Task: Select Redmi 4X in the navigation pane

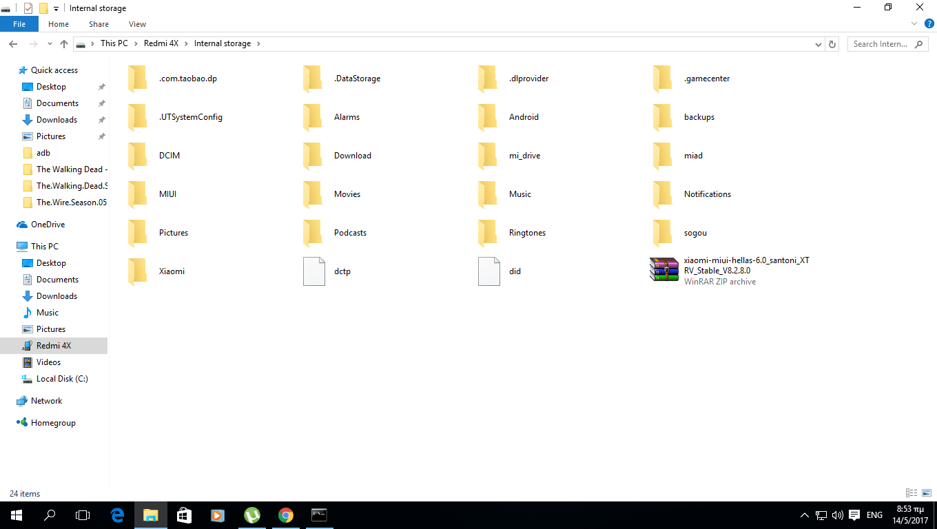Action: [x=54, y=346]
